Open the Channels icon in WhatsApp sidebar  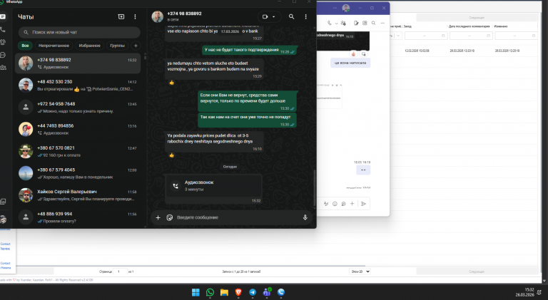[x=3, y=55]
